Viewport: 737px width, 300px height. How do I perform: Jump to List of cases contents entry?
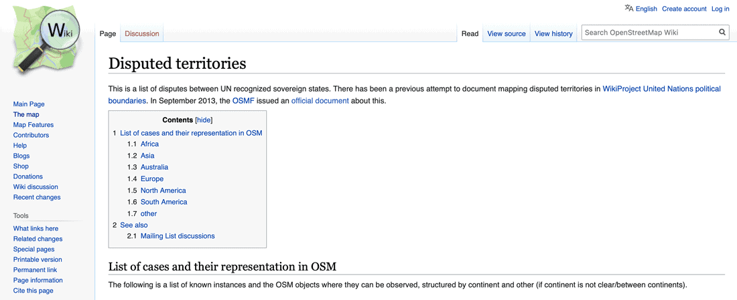pos(191,133)
